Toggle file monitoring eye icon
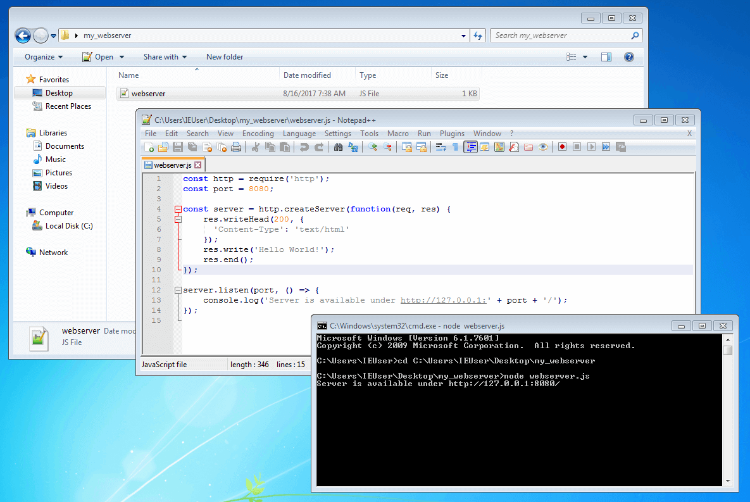 tap(543, 147)
